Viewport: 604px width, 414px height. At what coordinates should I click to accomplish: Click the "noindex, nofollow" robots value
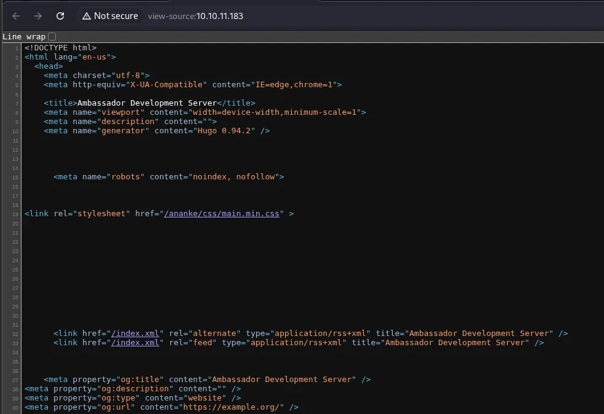coord(234,176)
